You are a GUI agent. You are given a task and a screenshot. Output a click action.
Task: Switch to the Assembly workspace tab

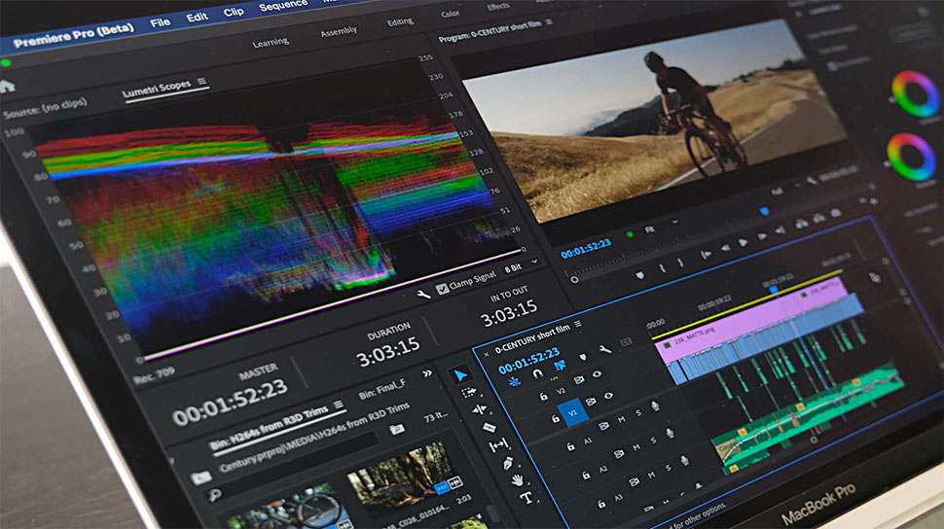coord(339,32)
